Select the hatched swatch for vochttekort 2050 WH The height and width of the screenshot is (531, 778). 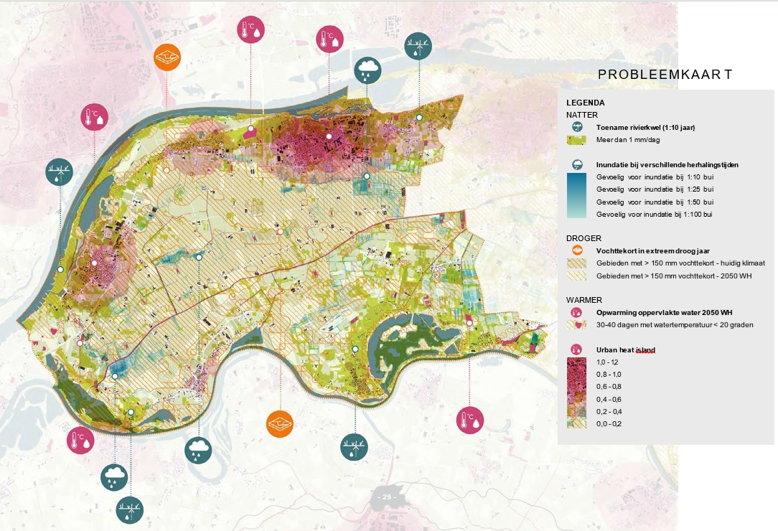click(x=576, y=276)
